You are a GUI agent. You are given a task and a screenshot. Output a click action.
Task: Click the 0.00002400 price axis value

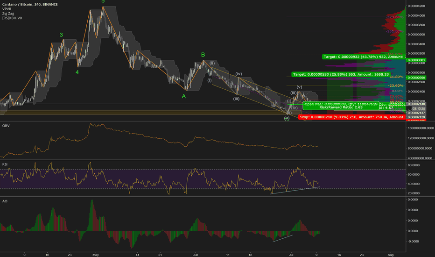point(416,92)
